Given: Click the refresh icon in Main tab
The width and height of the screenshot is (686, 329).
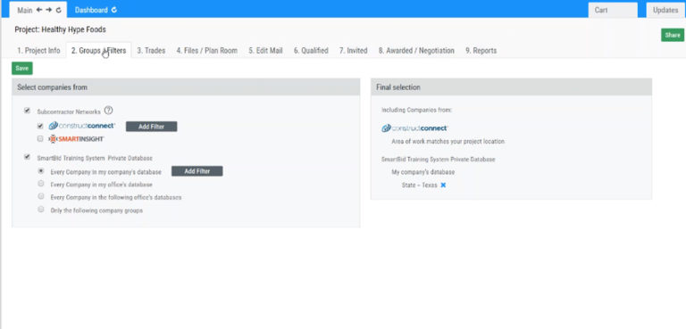Looking at the screenshot, I should tap(59, 10).
